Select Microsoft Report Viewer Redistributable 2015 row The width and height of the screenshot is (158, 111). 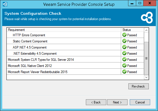coord(75,72)
